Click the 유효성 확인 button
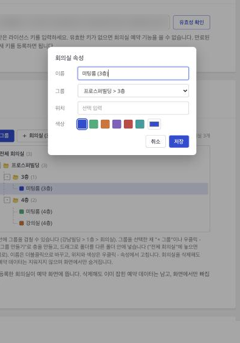The width and height of the screenshot is (240, 343). [191, 22]
